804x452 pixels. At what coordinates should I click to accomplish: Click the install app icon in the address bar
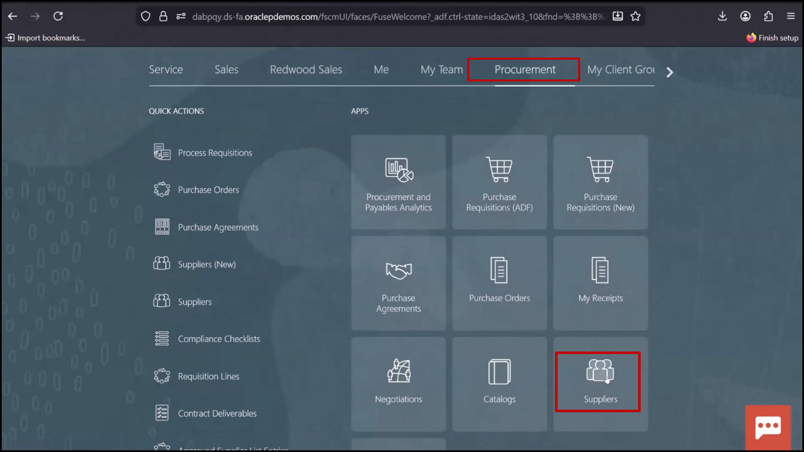tap(618, 16)
